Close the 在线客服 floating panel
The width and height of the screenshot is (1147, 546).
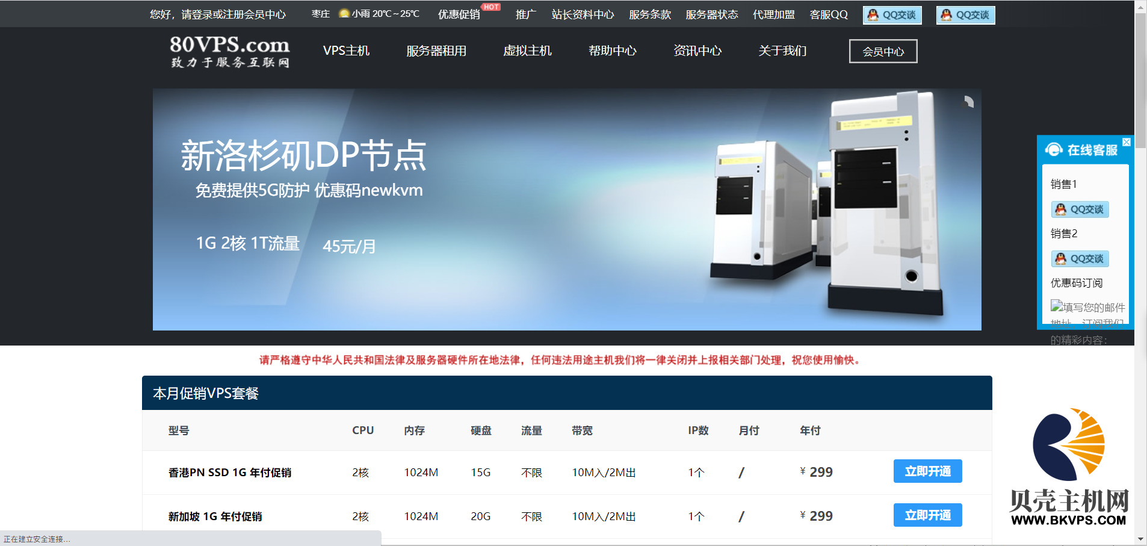[x=1127, y=142]
